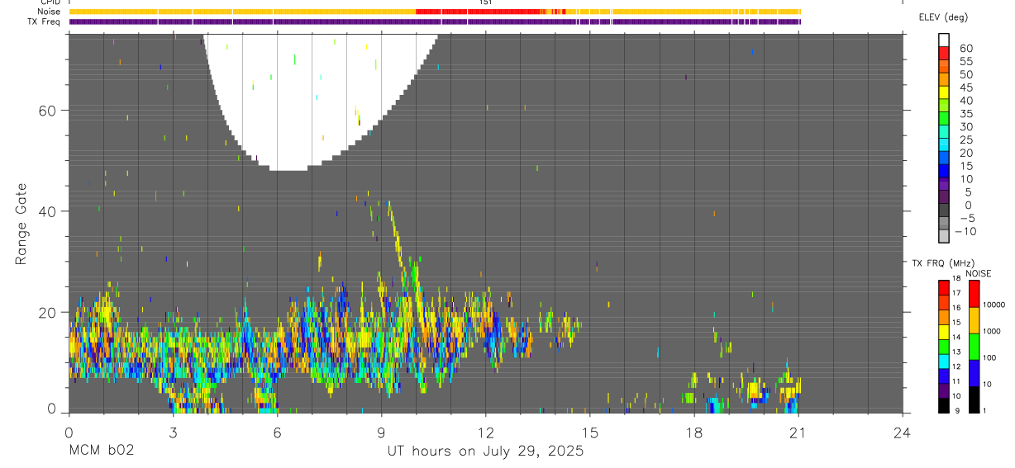Click the green segment of NOISE color bar

pos(974,346)
